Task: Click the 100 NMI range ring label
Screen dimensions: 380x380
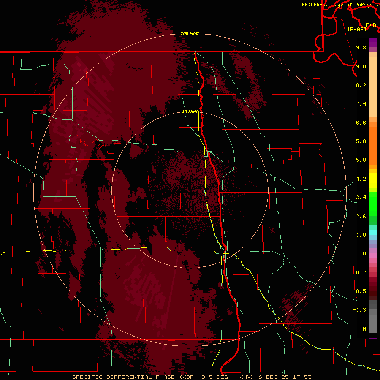Action: (190, 33)
